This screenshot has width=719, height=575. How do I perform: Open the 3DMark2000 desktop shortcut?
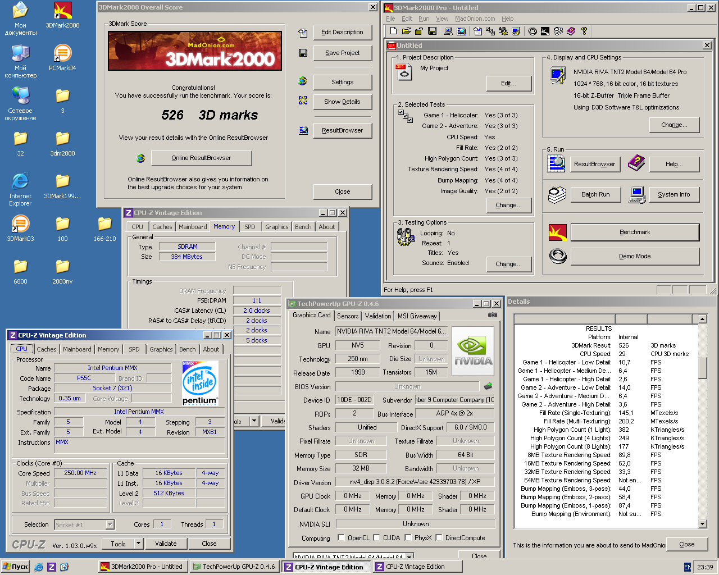(62, 15)
